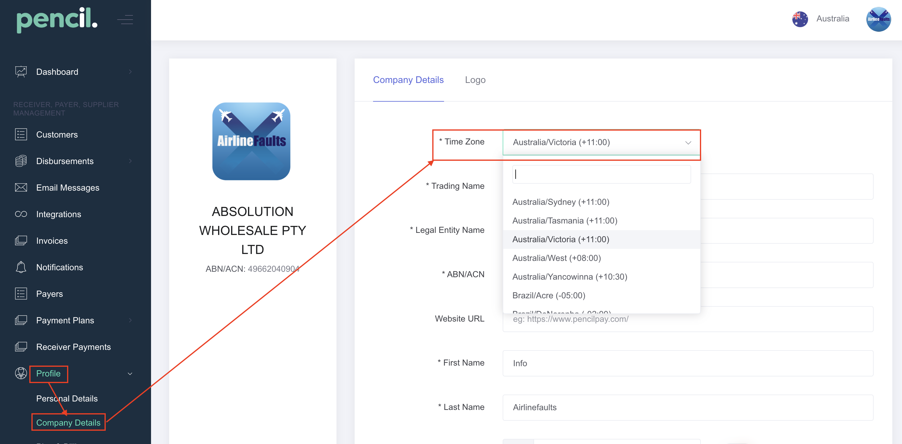Click the Disbursements coins icon
902x444 pixels.
[x=21, y=161]
